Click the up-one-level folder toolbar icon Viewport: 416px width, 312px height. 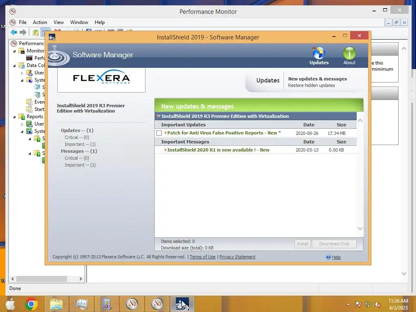[36, 32]
